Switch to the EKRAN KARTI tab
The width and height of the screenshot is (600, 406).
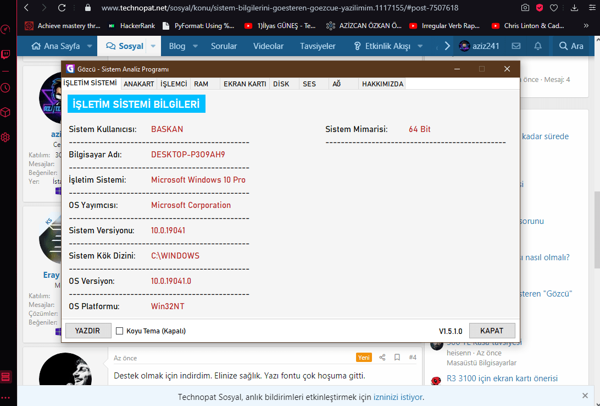pos(245,84)
